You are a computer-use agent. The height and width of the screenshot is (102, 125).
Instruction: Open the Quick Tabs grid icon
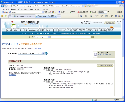[x=10, y=16]
